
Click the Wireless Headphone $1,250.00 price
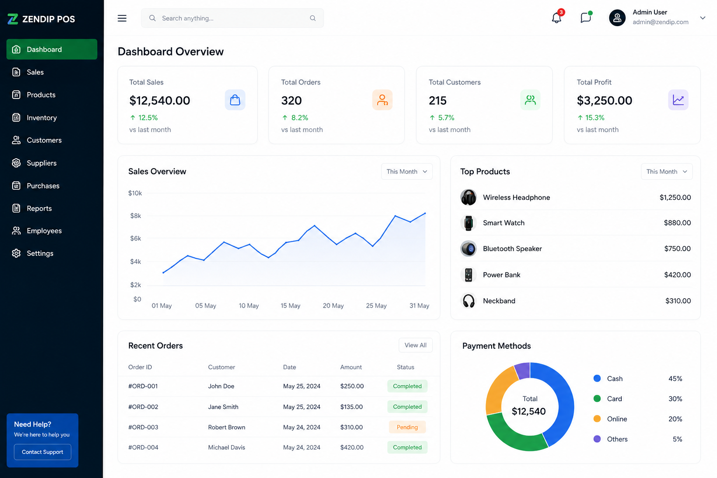[675, 197]
